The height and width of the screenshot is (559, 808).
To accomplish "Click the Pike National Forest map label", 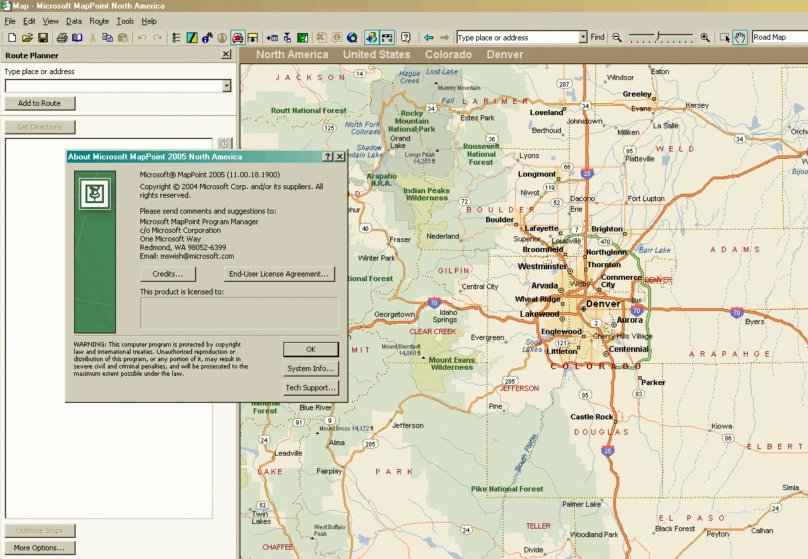I will coord(507,489).
